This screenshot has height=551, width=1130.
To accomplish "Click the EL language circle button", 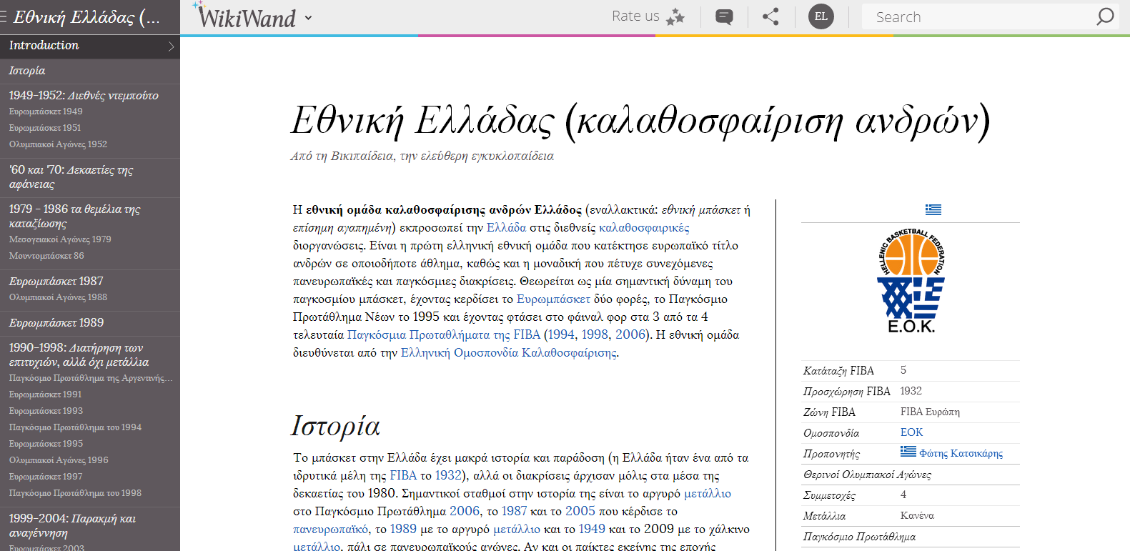I will click(x=821, y=16).
